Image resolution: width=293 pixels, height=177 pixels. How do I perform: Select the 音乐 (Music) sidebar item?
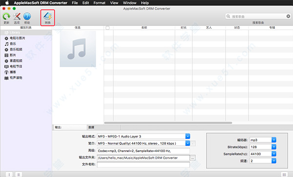click(13, 44)
